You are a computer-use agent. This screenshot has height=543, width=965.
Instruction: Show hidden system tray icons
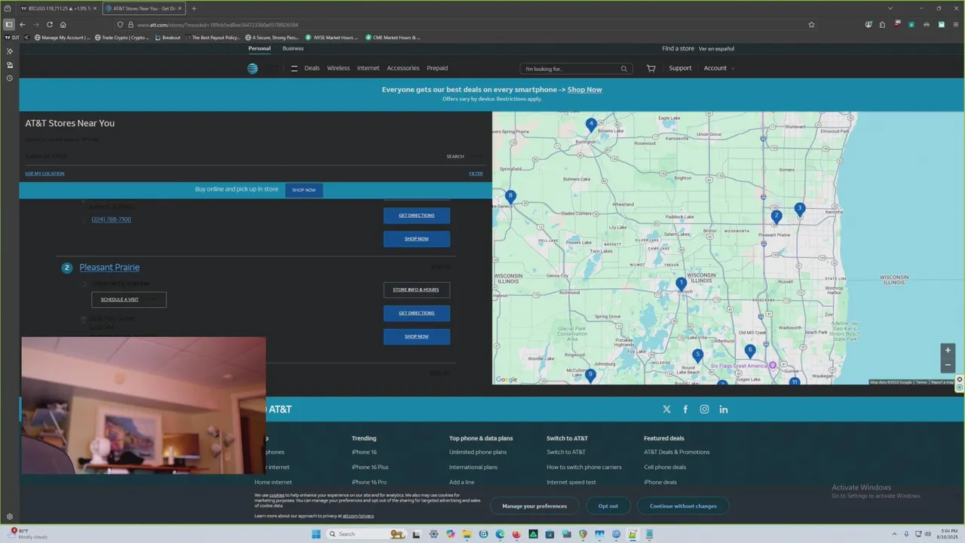[x=895, y=534]
